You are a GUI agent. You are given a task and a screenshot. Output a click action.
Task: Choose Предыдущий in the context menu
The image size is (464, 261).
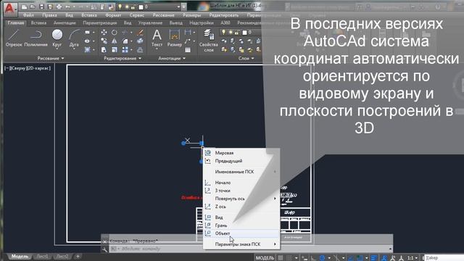point(241,161)
